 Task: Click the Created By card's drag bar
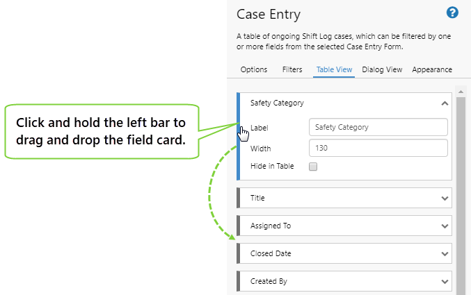(x=239, y=281)
